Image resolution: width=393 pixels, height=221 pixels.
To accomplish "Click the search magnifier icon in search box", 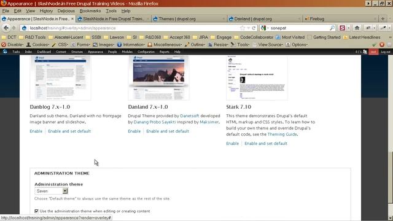I will pyautogui.click(x=332, y=28).
